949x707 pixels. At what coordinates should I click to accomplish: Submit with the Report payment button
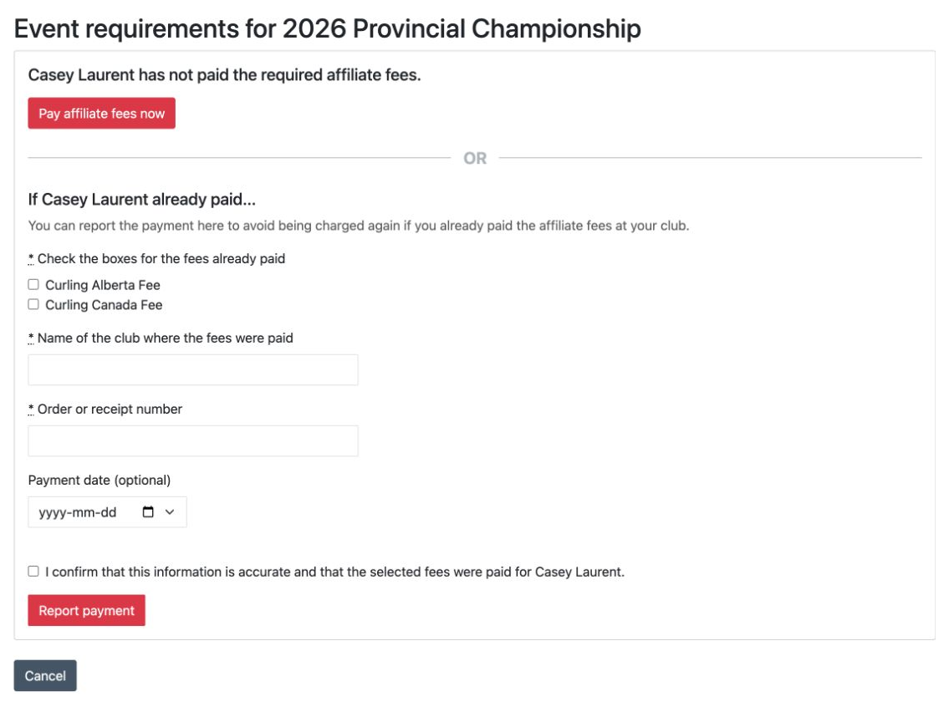point(87,610)
